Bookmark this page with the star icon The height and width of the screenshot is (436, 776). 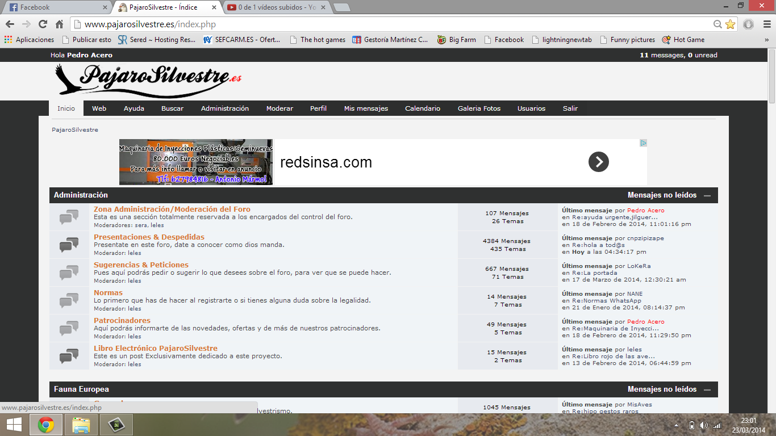[x=730, y=24]
